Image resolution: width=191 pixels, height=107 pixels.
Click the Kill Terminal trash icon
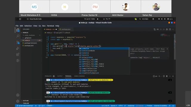point(167,76)
